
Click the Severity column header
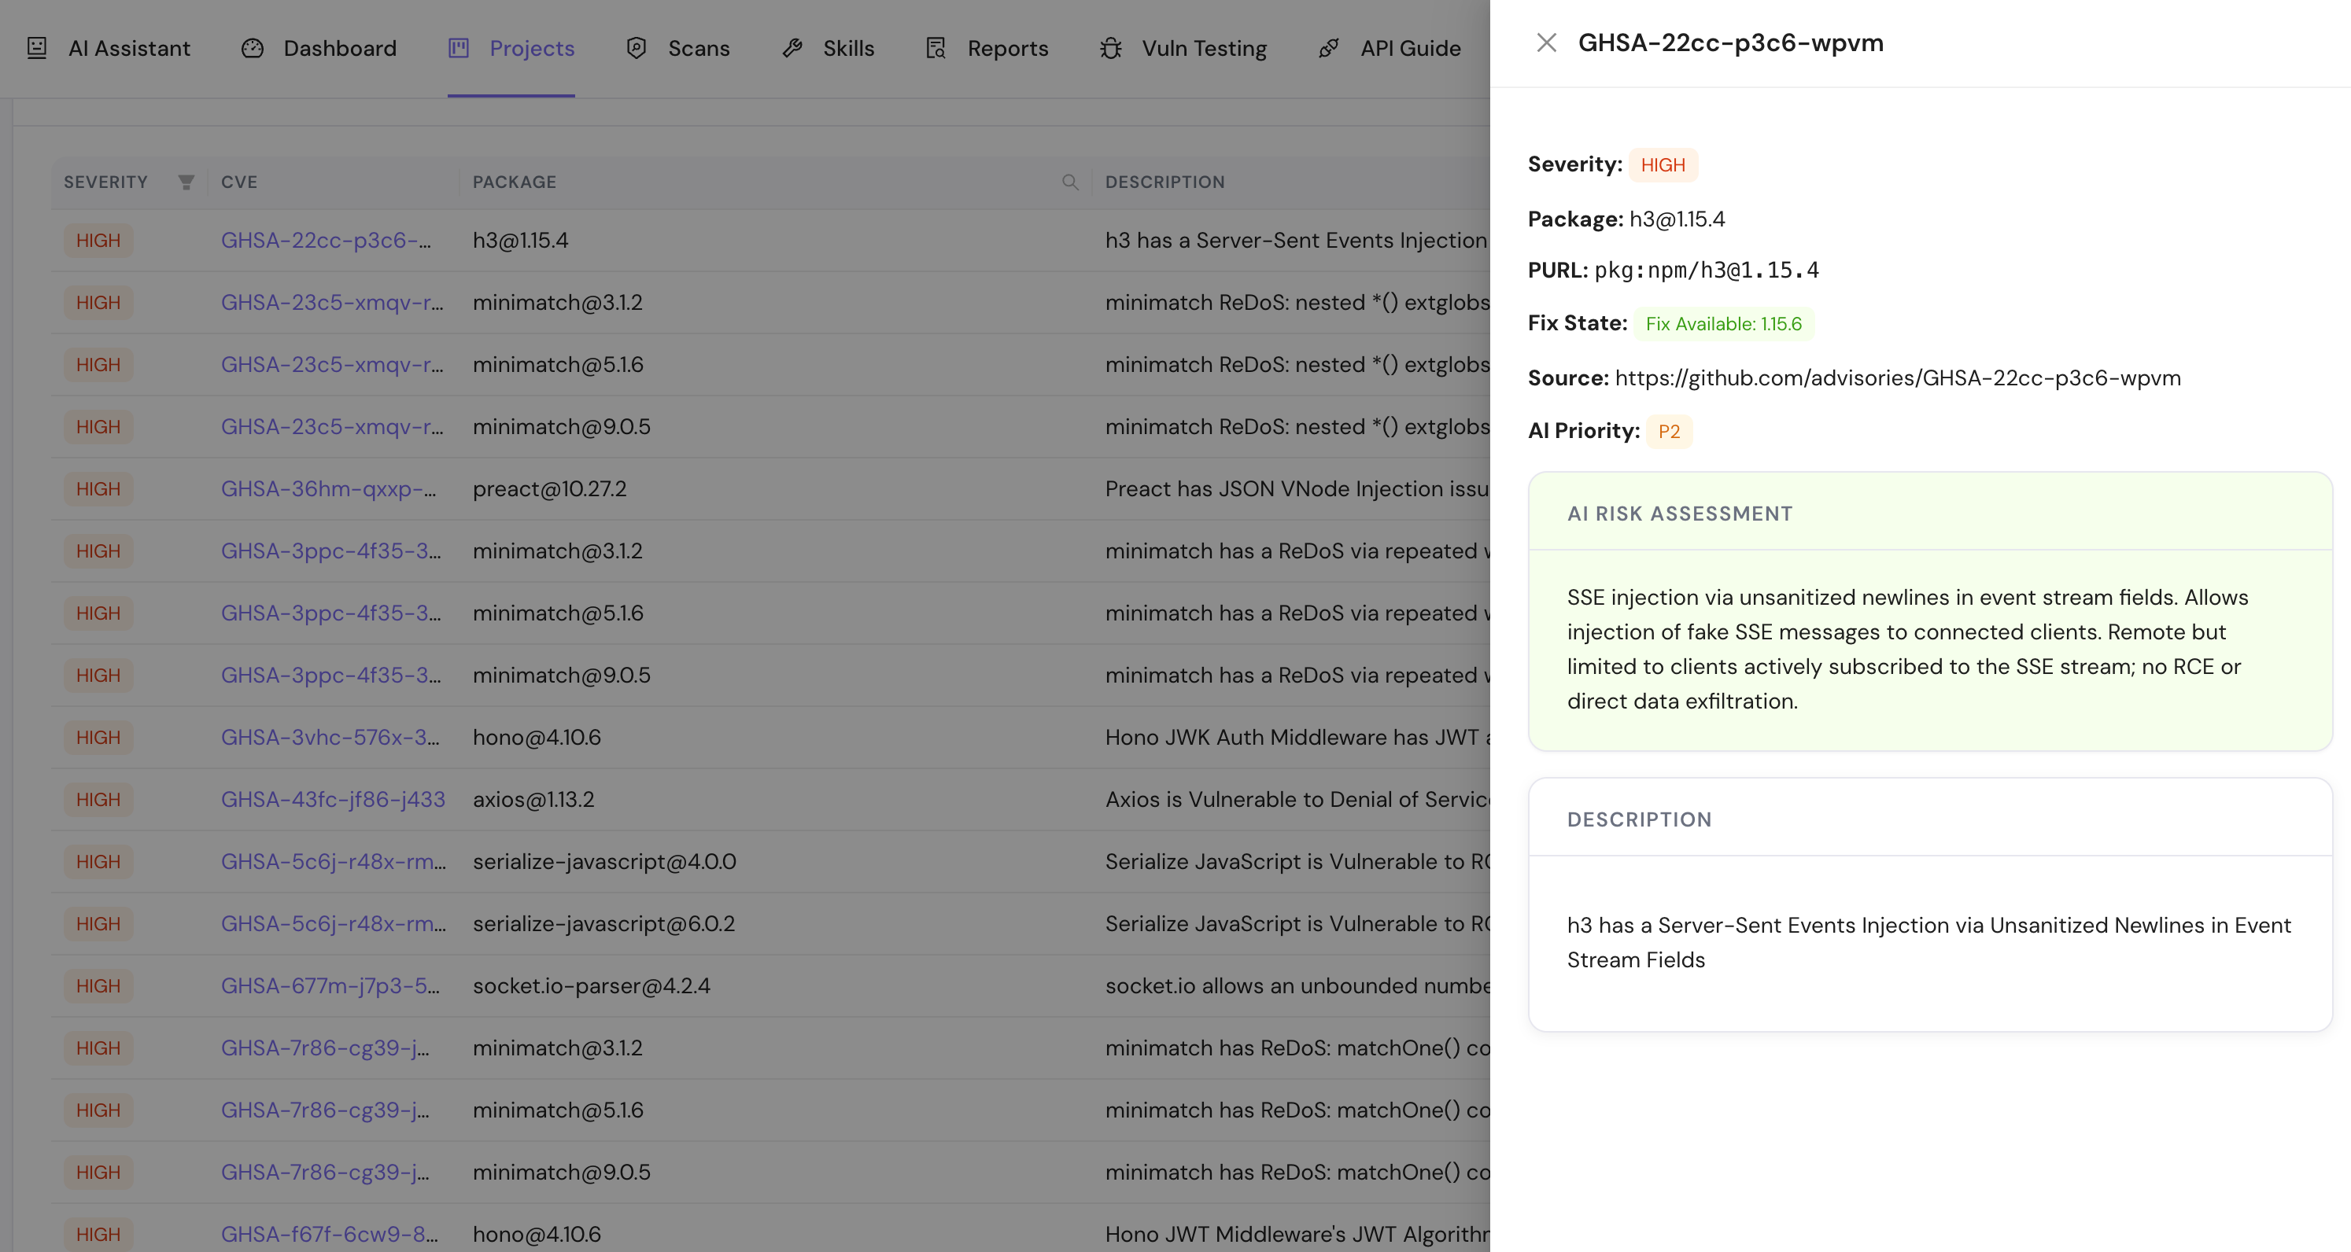pos(106,182)
